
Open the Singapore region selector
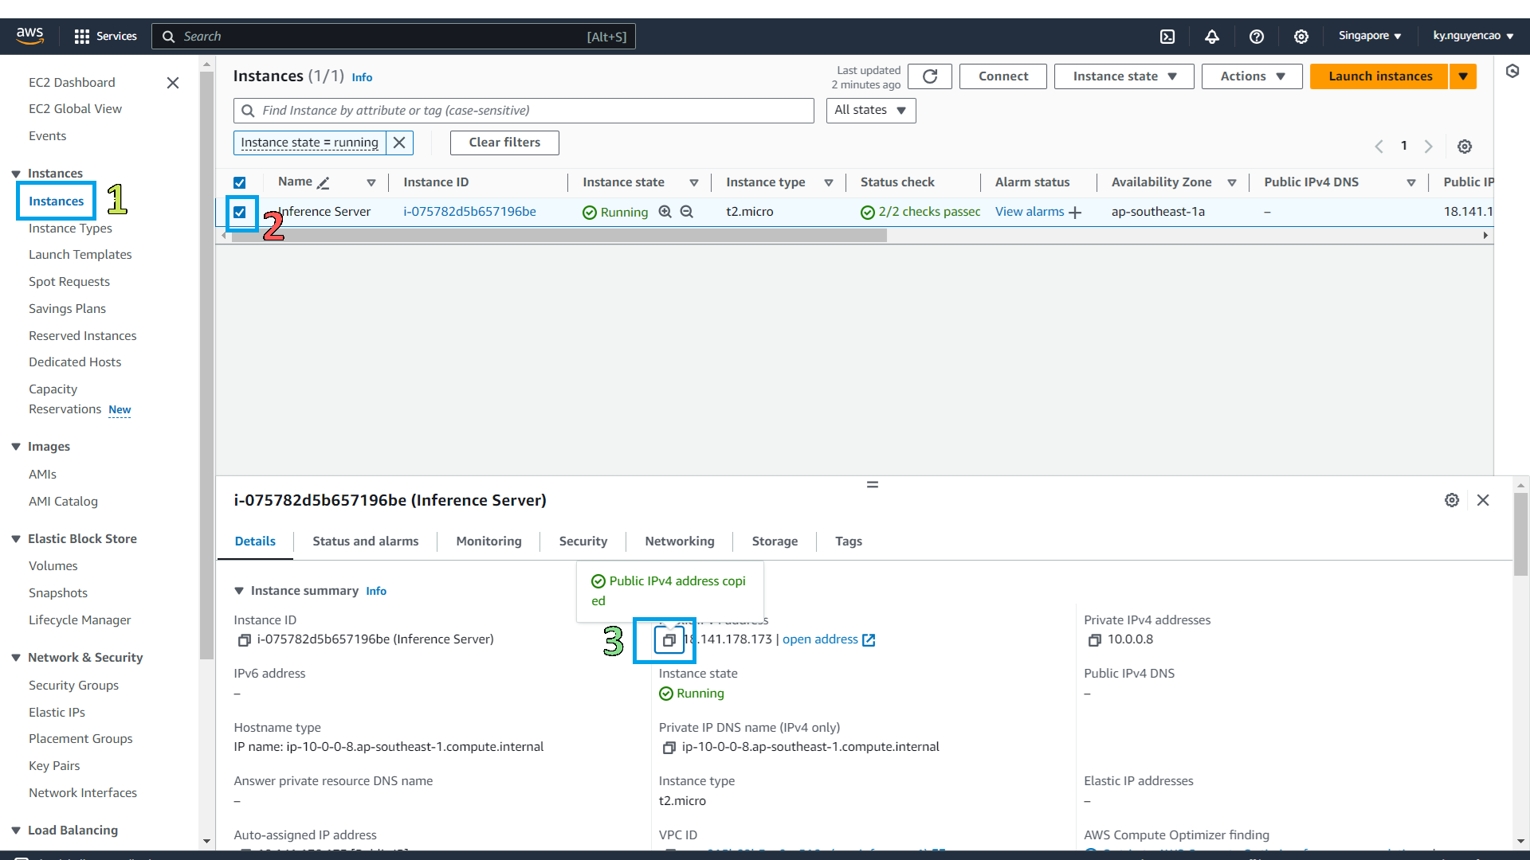click(x=1370, y=36)
